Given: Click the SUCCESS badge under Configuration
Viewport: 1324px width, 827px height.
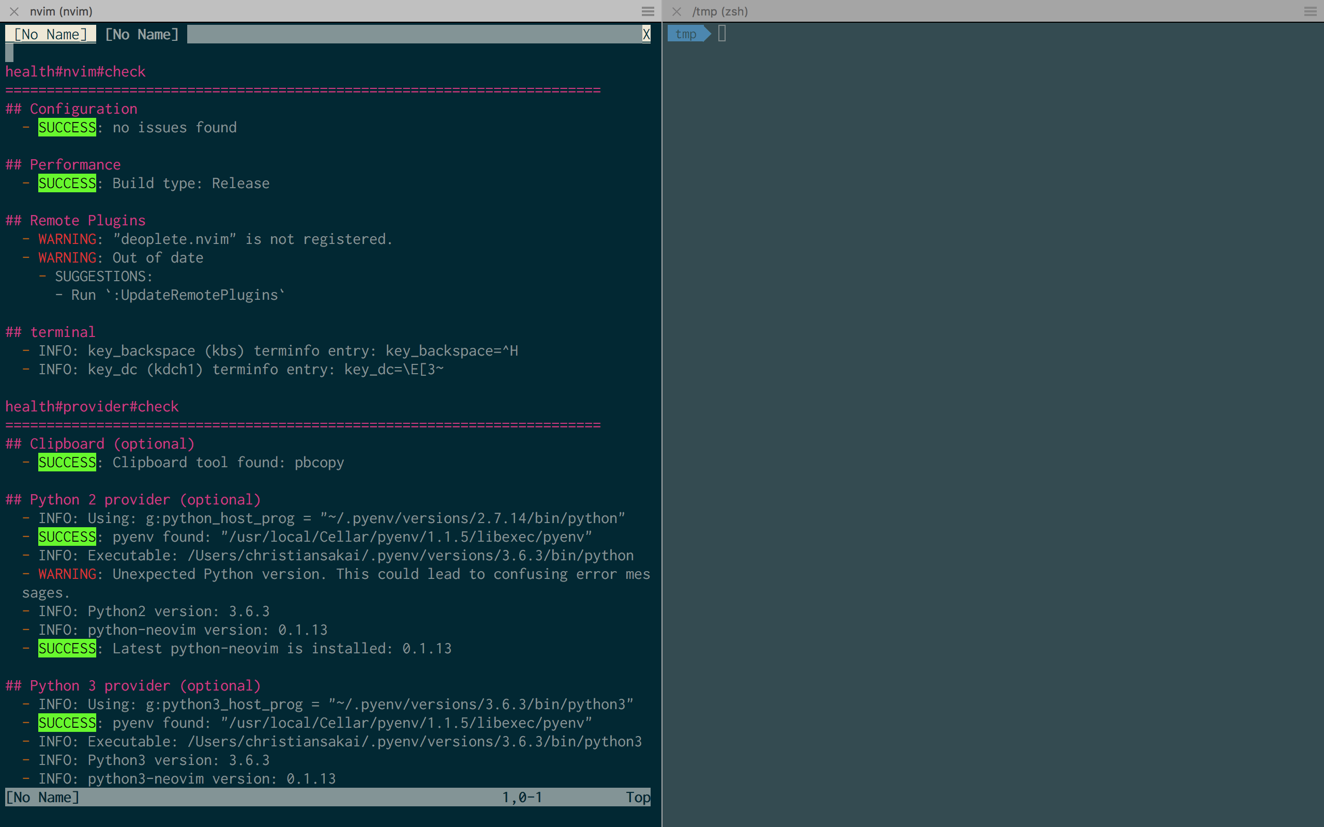Looking at the screenshot, I should pos(67,128).
